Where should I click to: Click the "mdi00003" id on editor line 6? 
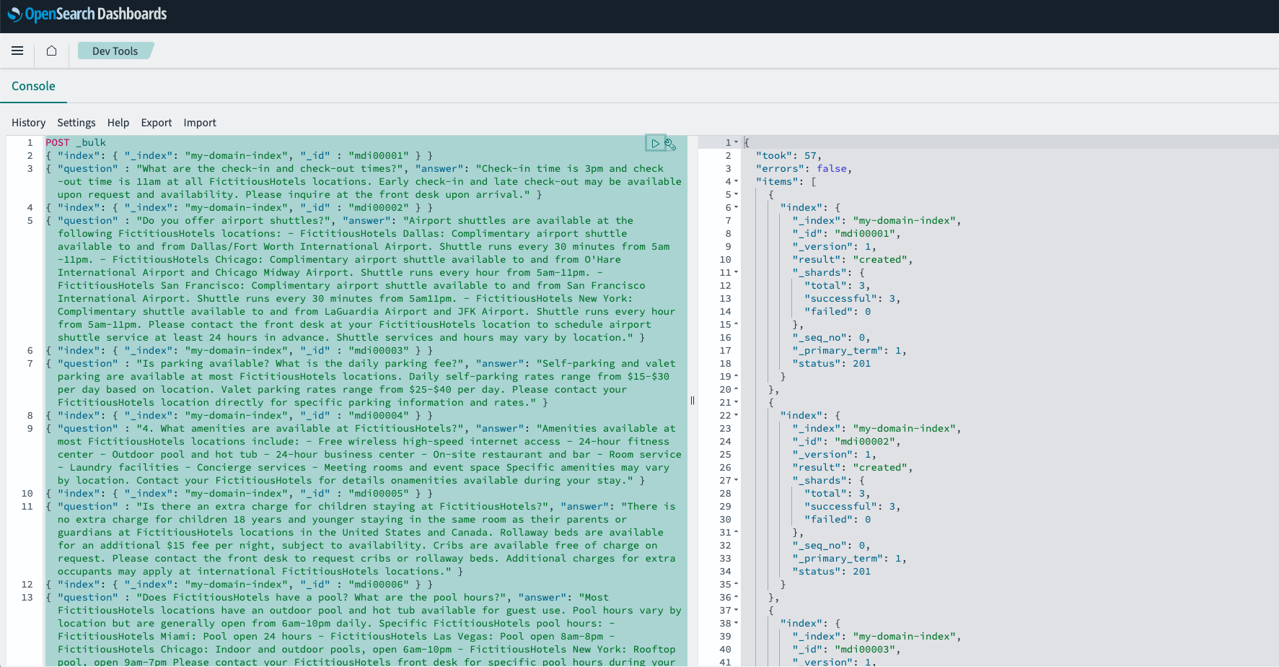click(379, 351)
